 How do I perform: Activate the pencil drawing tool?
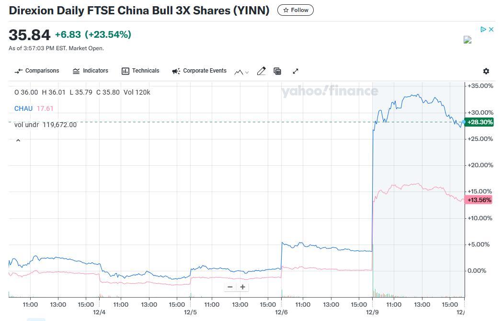[x=261, y=71]
